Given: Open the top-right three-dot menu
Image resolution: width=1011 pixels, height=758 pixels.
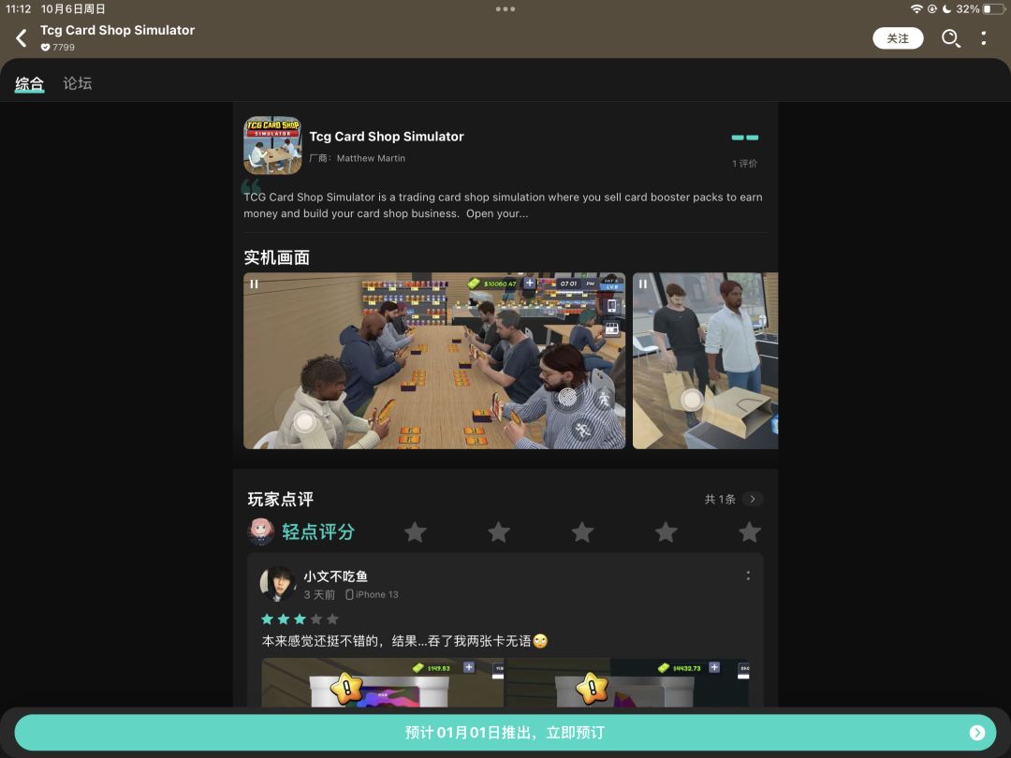Looking at the screenshot, I should pos(983,38).
